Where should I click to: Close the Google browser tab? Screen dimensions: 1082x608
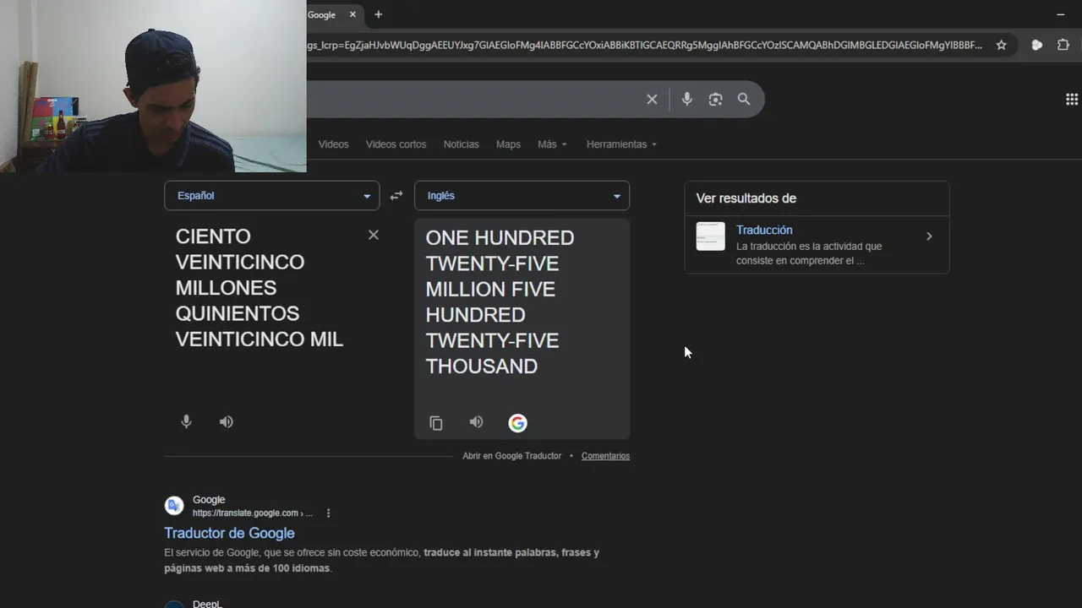(x=352, y=14)
